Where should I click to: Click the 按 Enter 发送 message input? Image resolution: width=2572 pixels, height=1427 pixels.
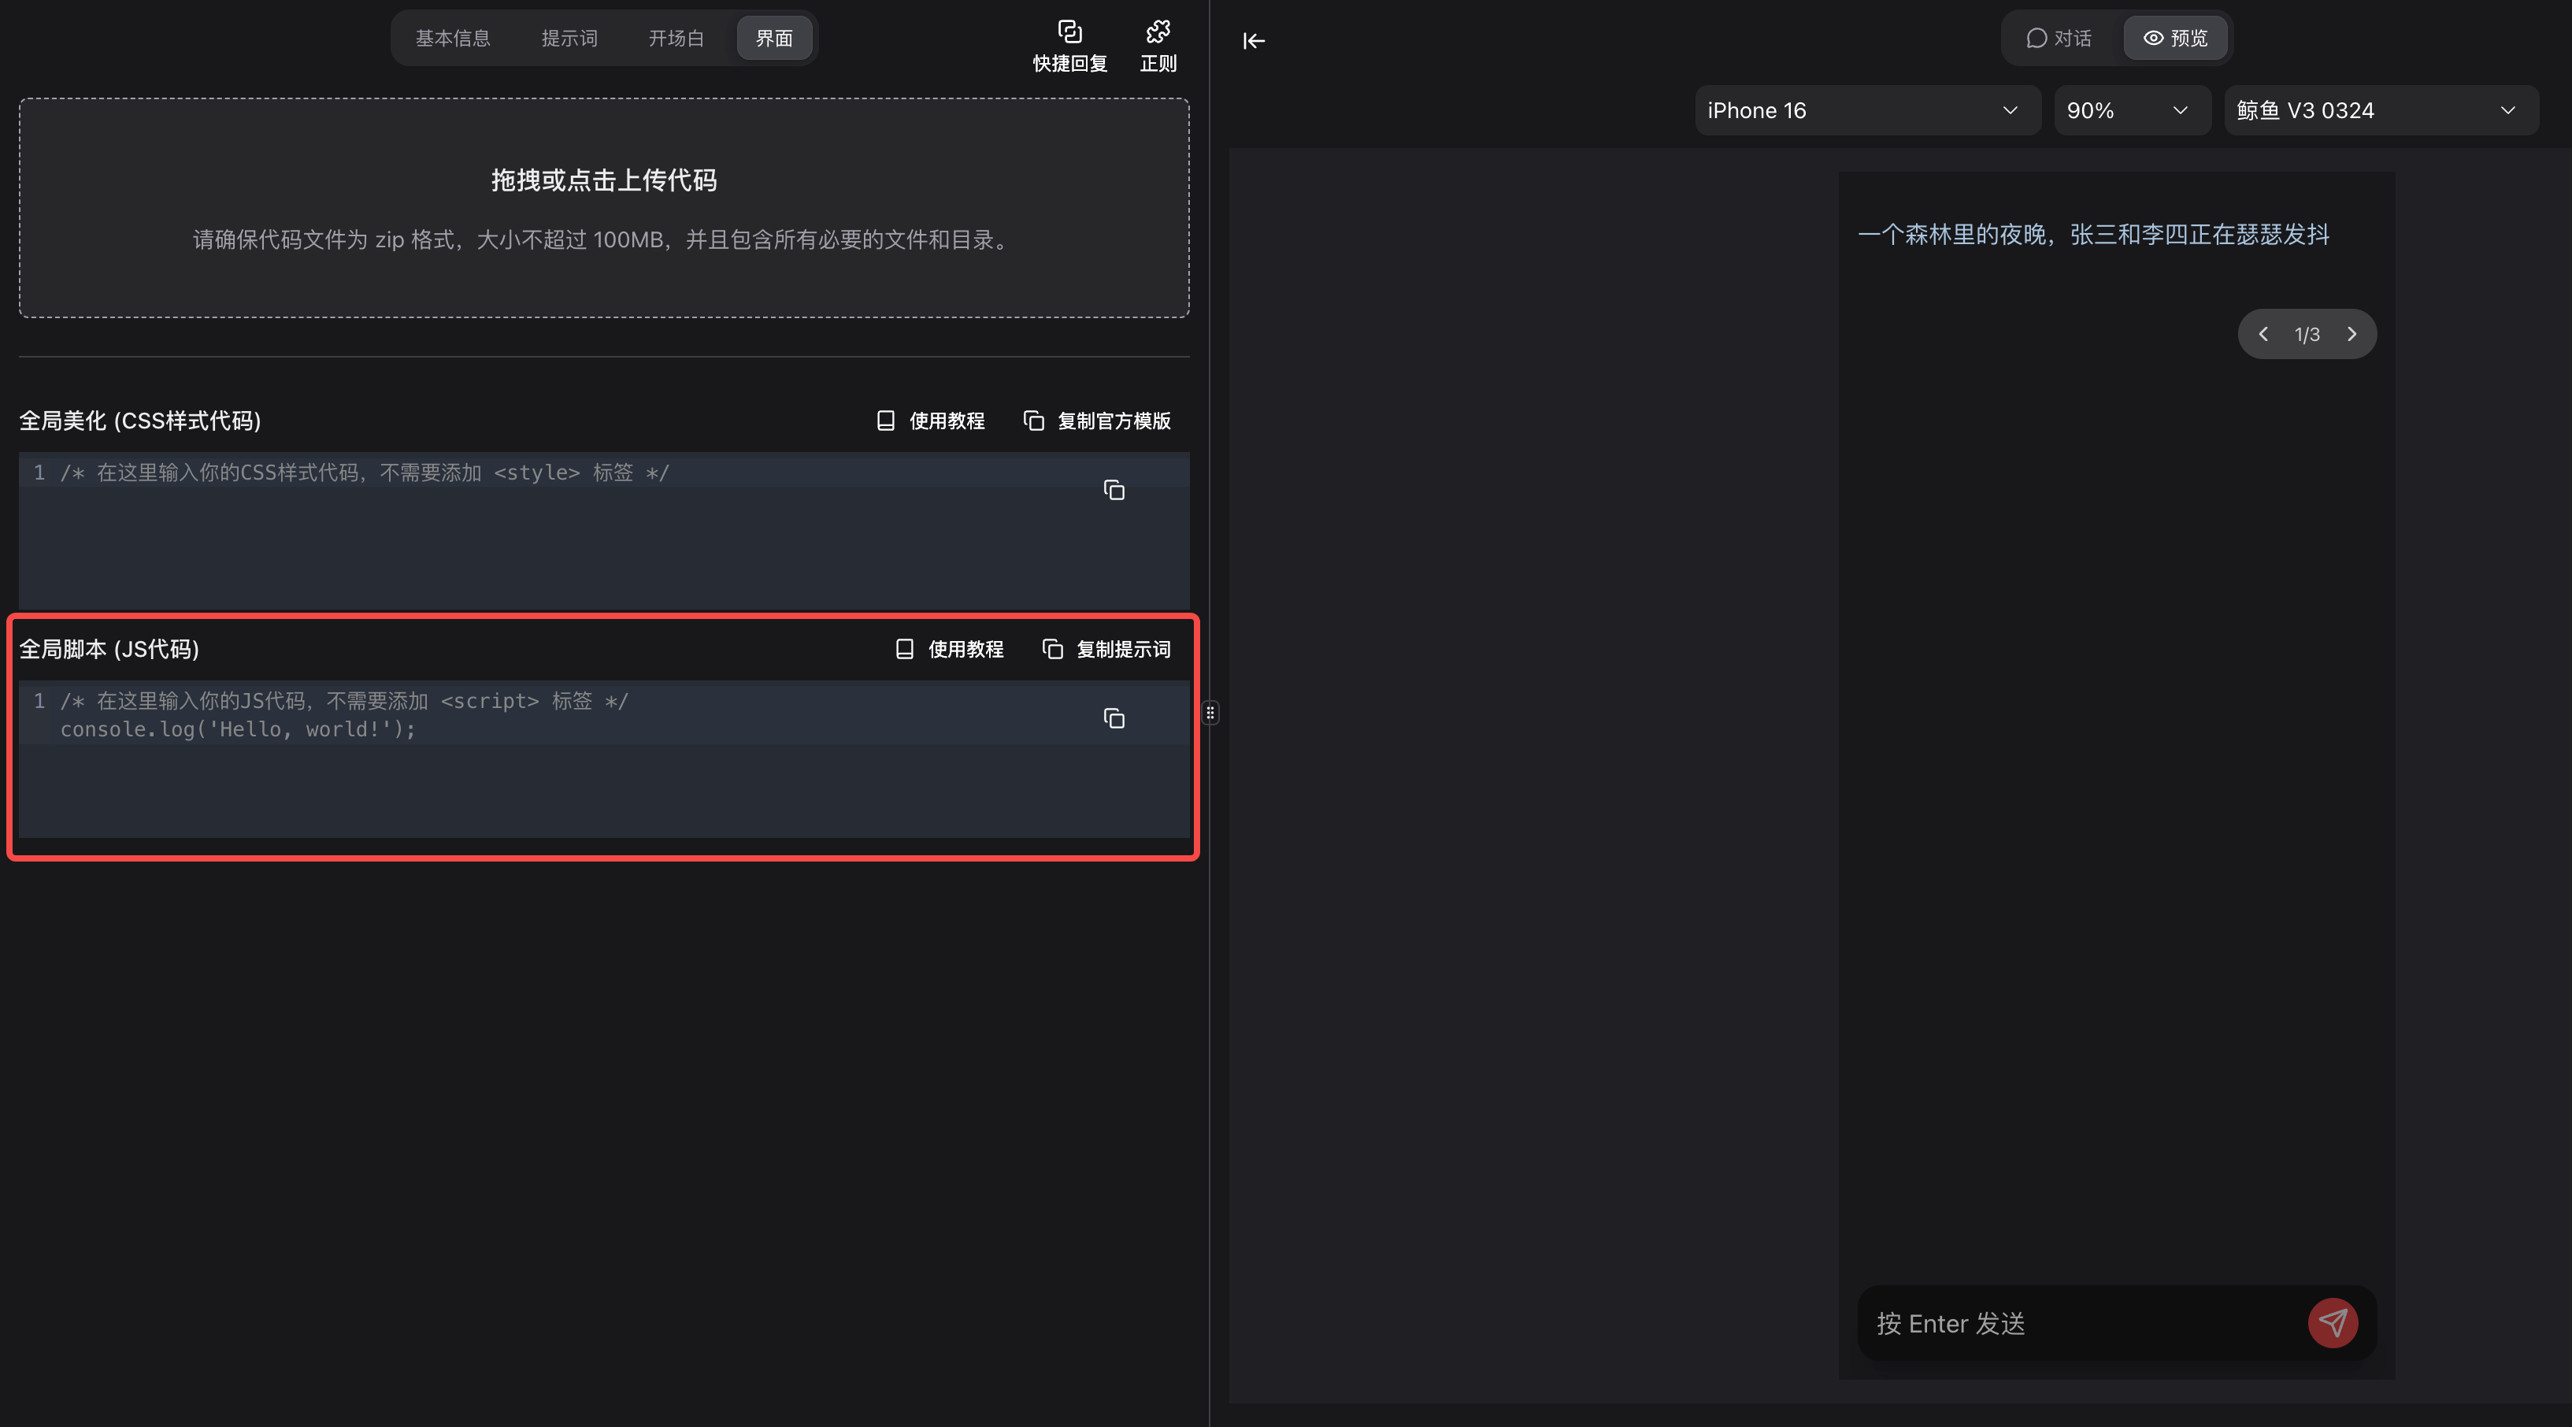point(2077,1323)
